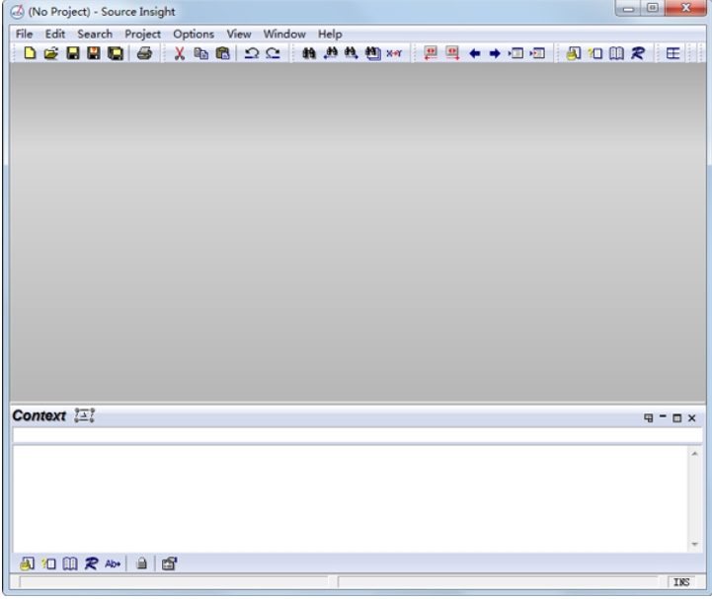
Task: Click the Browse Project Symbols toolbar icon
Action: (573, 53)
